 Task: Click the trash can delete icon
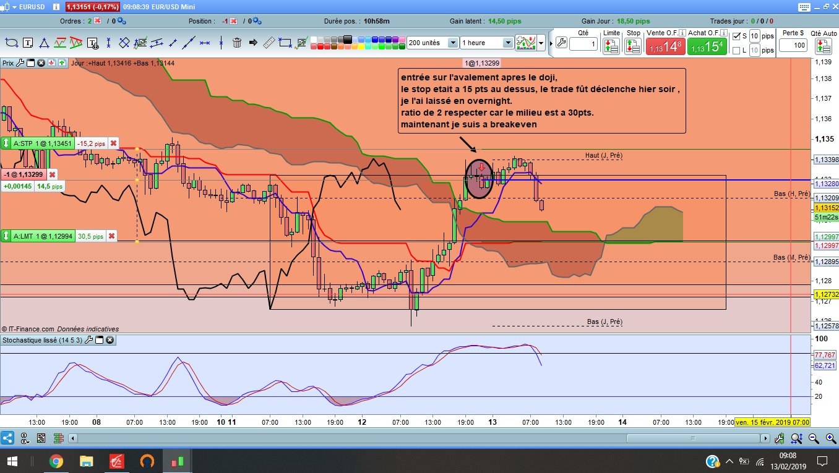236,43
